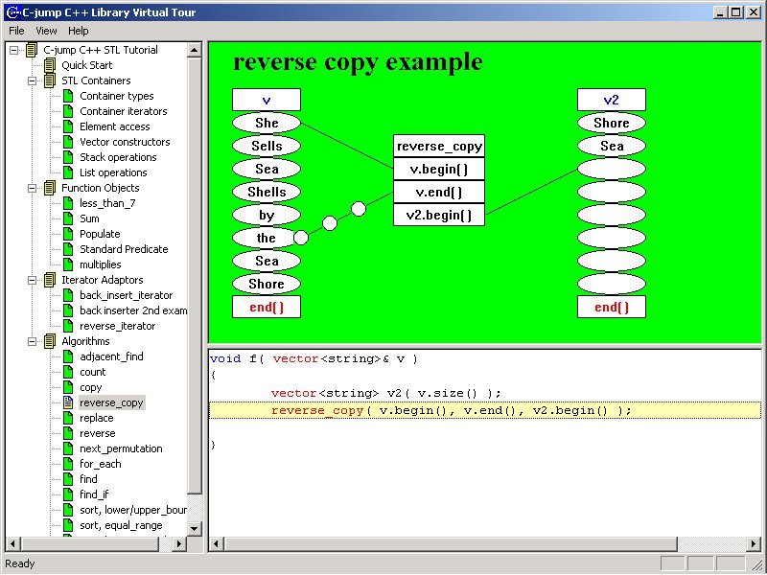The width and height of the screenshot is (767, 575).
Task: Click the Algorithms book icon
Action: coord(50,341)
